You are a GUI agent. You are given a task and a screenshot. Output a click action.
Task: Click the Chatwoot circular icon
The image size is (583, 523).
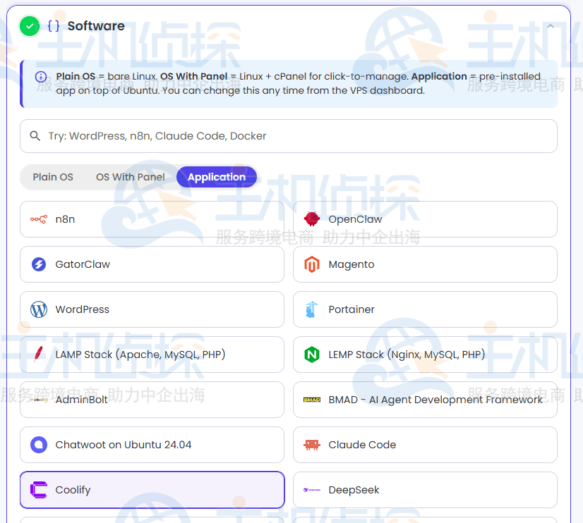[39, 445]
